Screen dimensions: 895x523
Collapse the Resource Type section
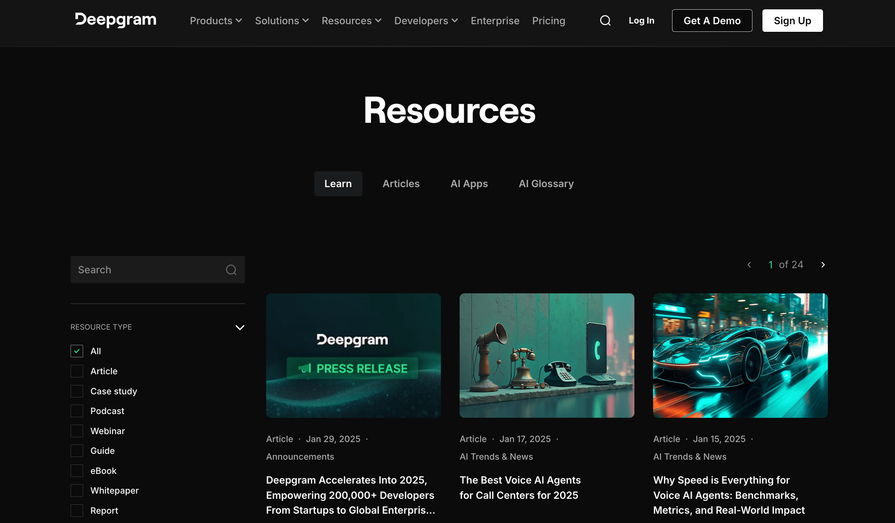click(240, 327)
